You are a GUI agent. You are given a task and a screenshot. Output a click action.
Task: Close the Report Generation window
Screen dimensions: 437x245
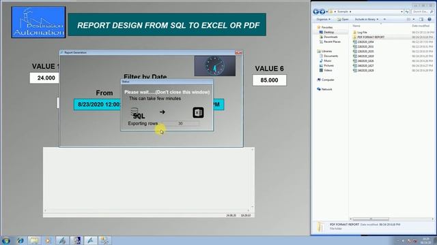[x=238, y=52]
